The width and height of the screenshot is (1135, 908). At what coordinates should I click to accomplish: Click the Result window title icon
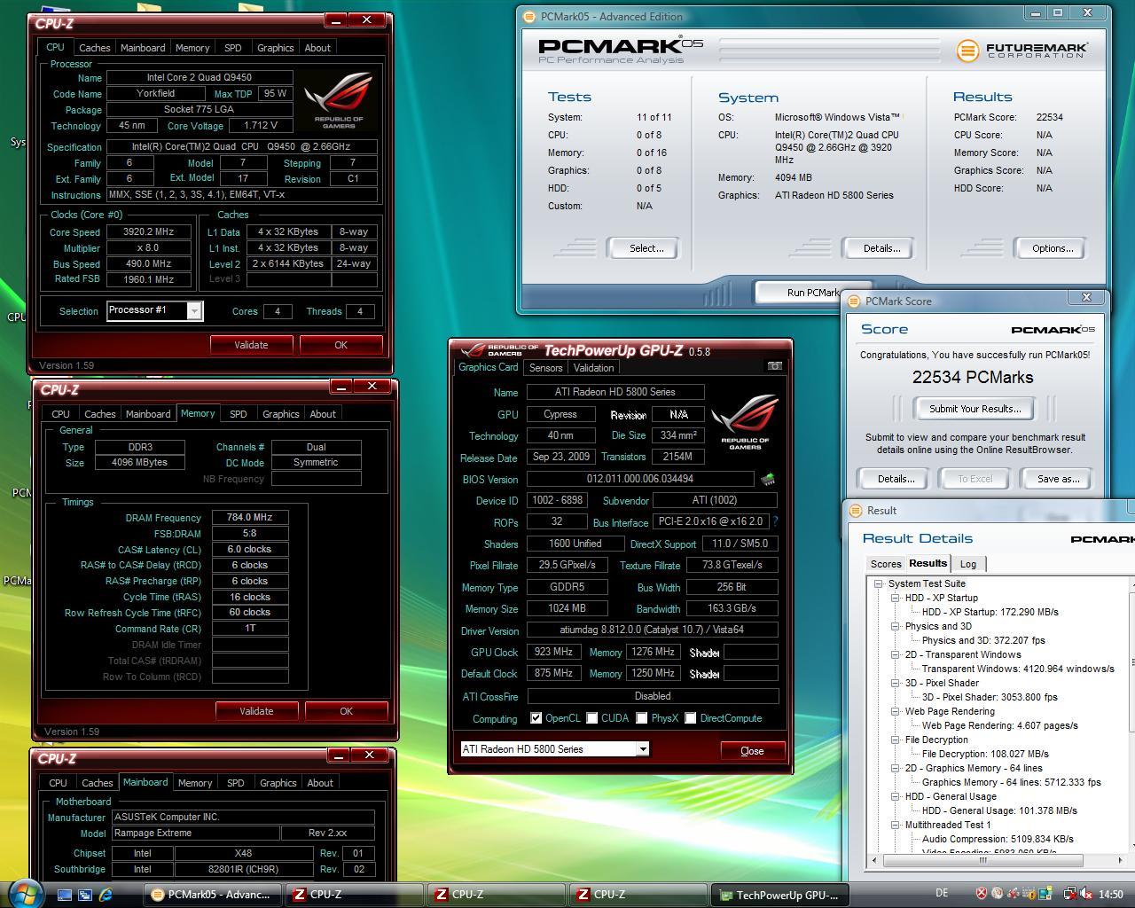click(x=856, y=511)
